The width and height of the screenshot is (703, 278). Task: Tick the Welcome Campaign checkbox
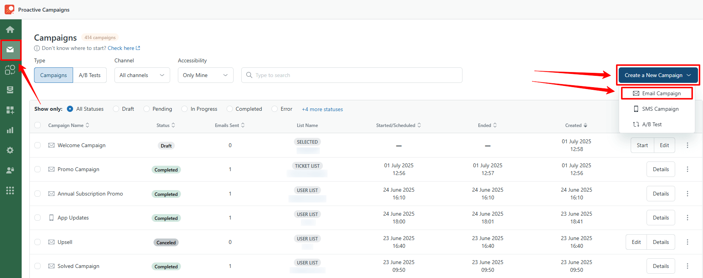click(38, 145)
